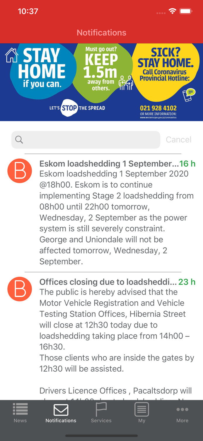Tap the Offices closing notification's B avatar
This screenshot has height=441, width=203.
pos(20,289)
